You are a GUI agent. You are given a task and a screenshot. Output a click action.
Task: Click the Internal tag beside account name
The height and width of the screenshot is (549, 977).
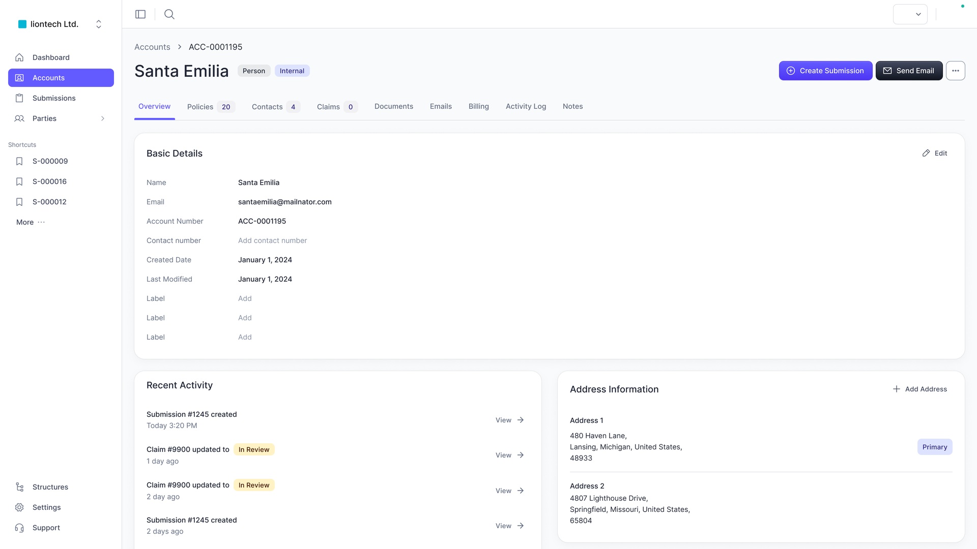point(292,71)
